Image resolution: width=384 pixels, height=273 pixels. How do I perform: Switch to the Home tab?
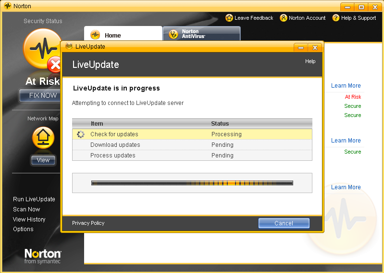click(x=123, y=34)
